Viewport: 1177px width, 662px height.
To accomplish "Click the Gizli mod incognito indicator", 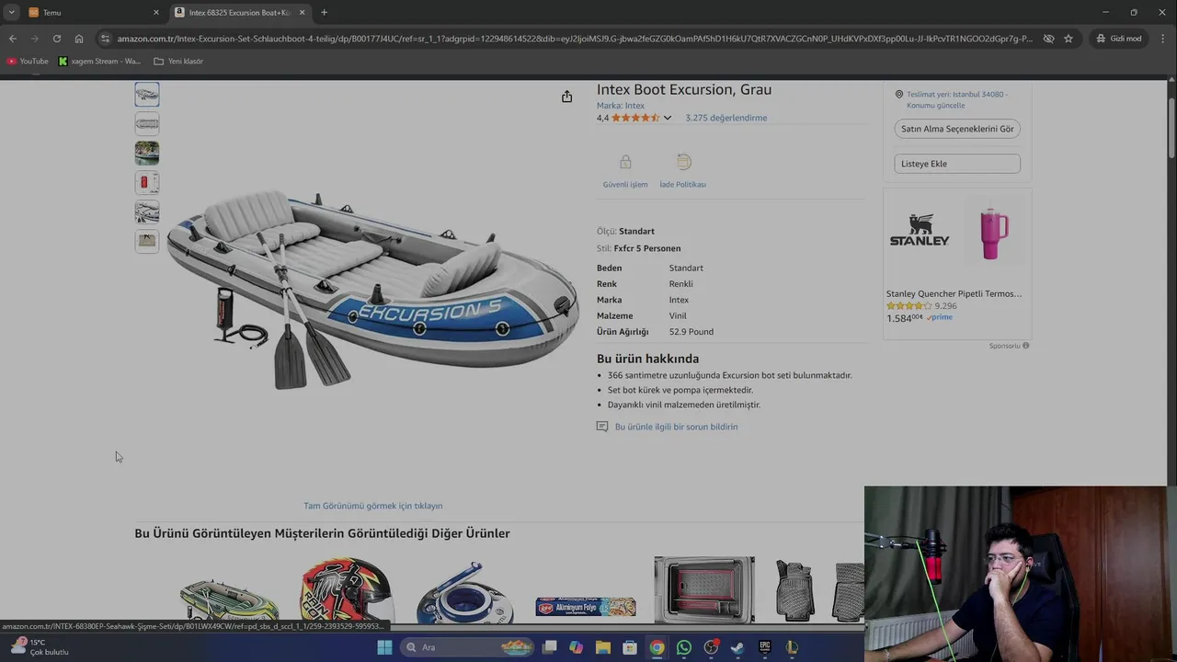I will click(x=1118, y=39).
